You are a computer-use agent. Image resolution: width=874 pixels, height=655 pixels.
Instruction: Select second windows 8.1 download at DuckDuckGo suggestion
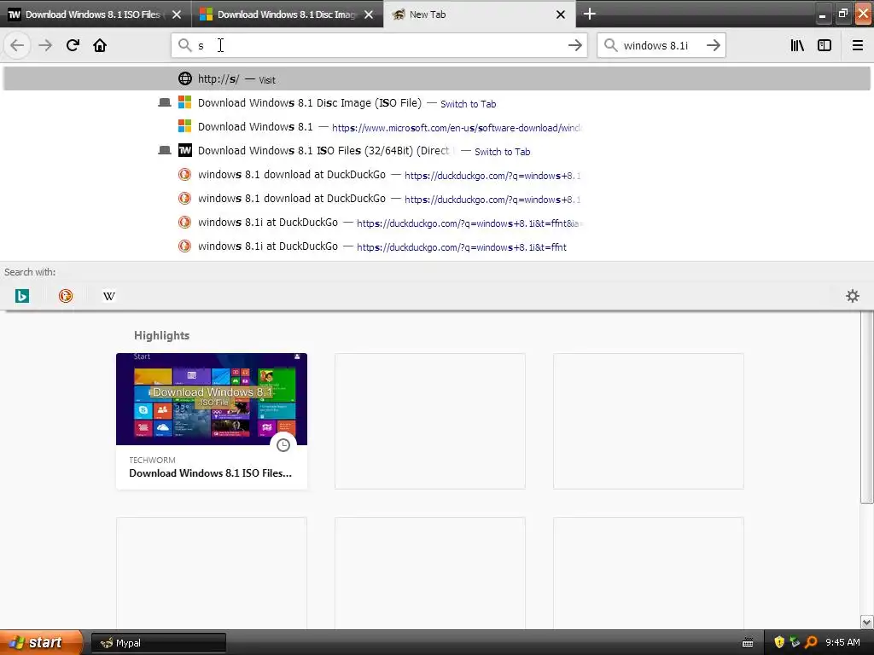pyautogui.click(x=437, y=199)
